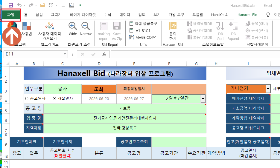Screen dimensions: 280x168
Task: Select column D header
Action: point(99,64)
